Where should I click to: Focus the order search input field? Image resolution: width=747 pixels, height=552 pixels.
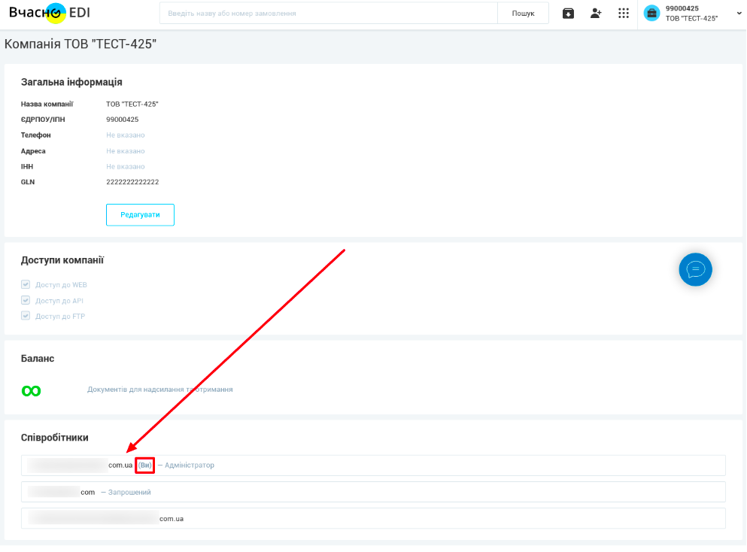328,14
